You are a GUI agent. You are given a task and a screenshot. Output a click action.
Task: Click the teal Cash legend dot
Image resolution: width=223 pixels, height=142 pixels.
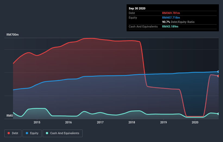click(47, 133)
